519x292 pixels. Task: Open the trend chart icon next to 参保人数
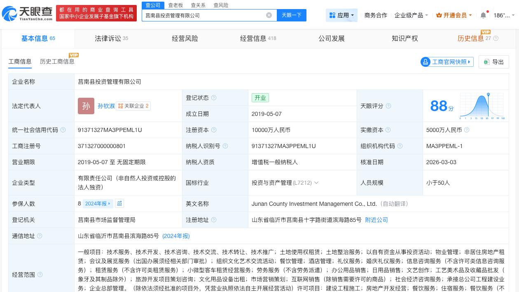coord(119,203)
